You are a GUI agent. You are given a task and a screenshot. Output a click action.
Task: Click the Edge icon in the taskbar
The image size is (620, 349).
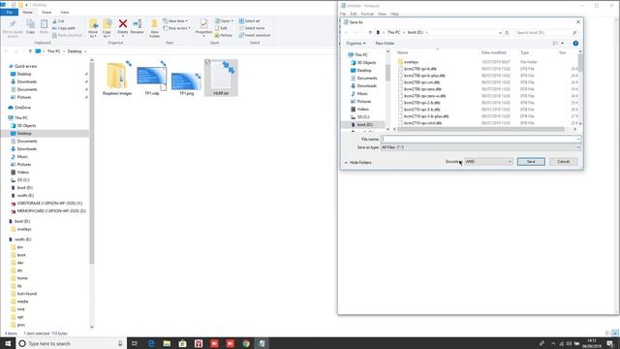(151, 343)
